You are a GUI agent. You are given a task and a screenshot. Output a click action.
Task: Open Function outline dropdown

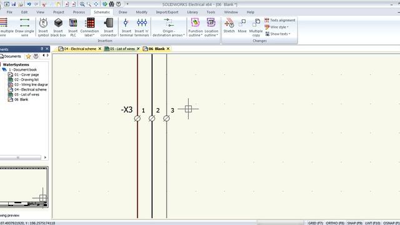pos(196,27)
